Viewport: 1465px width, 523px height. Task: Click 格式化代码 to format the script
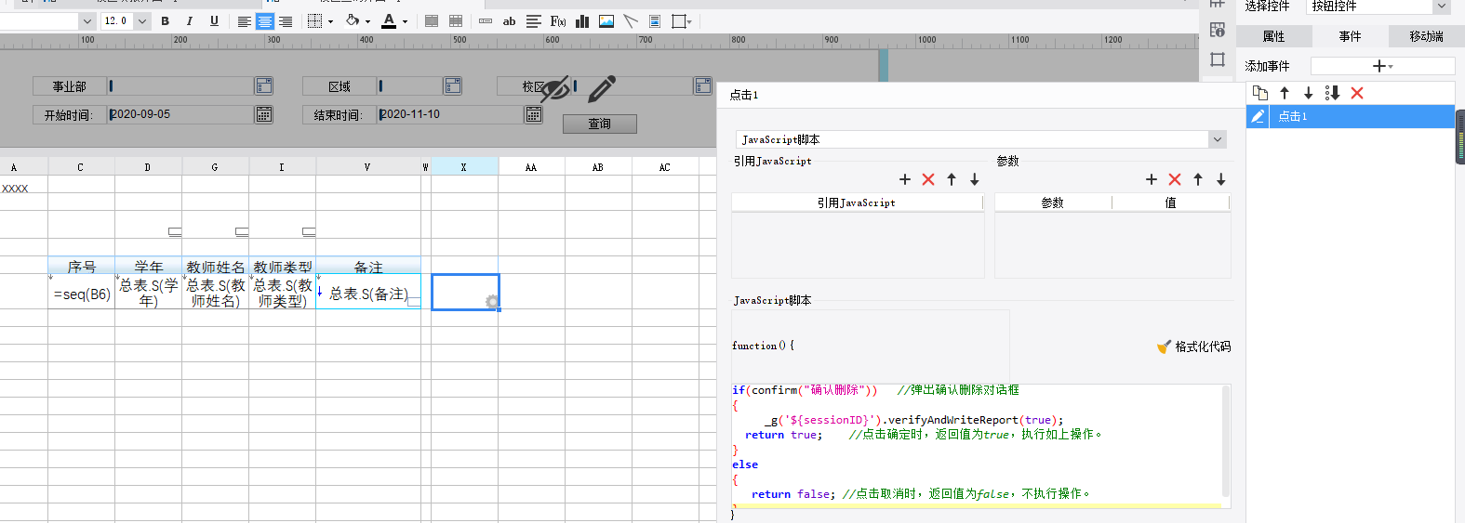click(1193, 346)
